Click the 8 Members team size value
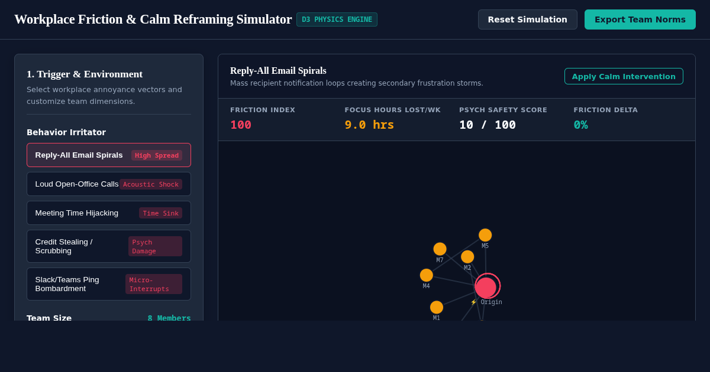The height and width of the screenshot is (372, 710). (169, 318)
